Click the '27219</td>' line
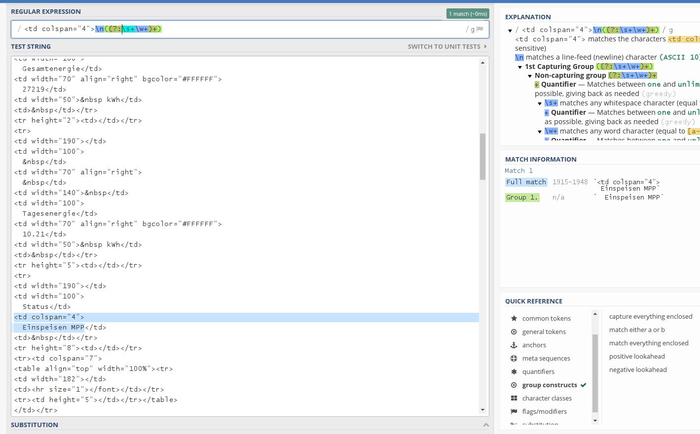700x434 pixels. click(44, 89)
